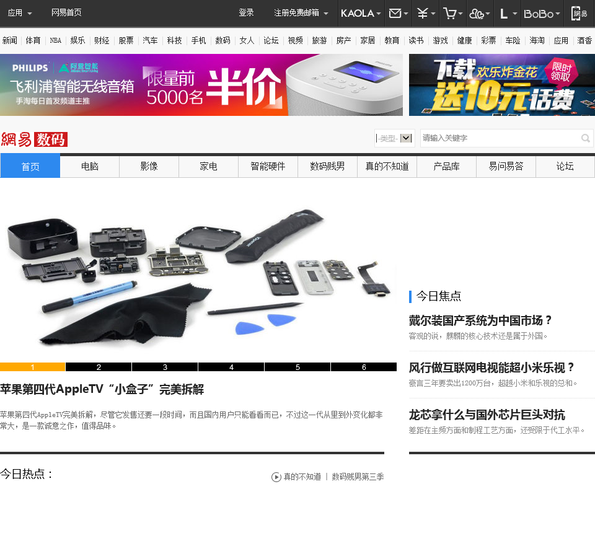Open the 财经 channel
The height and width of the screenshot is (541, 595).
[x=102, y=40]
